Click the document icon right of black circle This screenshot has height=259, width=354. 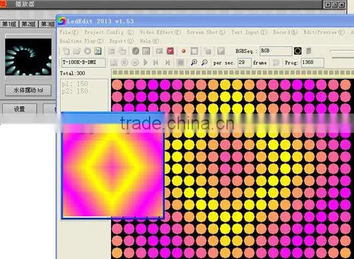click(309, 51)
